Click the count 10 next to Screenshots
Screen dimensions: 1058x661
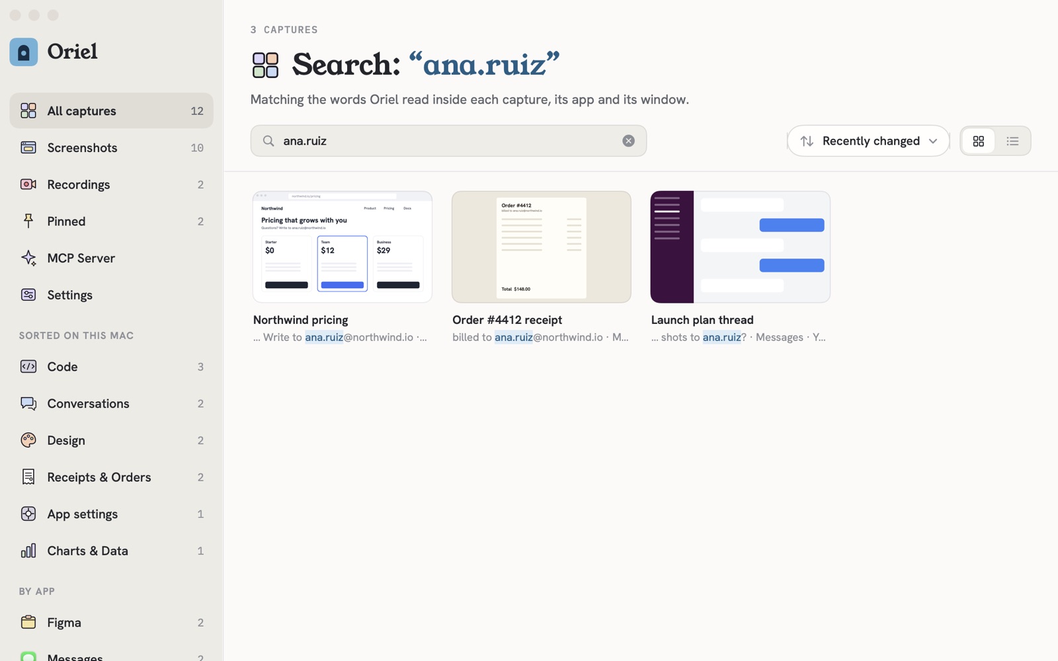pos(197,147)
